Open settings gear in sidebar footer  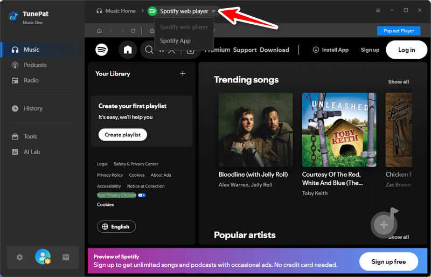[19, 258]
